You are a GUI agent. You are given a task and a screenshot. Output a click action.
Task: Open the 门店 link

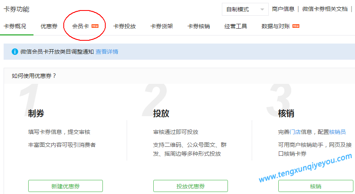295,132
